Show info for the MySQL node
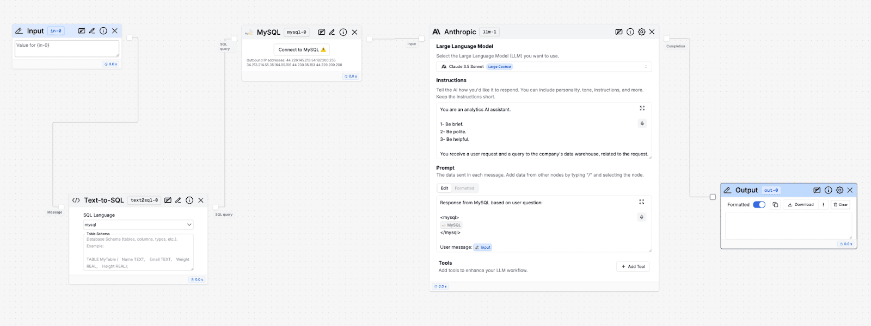Viewport: 871px width, 326px height. 343,32
